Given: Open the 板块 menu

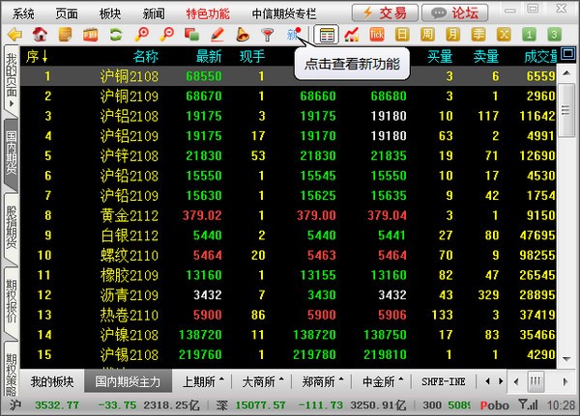Looking at the screenshot, I should [110, 14].
